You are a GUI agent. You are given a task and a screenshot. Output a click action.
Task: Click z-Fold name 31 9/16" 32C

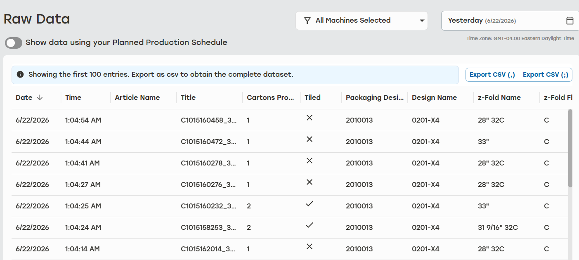[x=498, y=227]
